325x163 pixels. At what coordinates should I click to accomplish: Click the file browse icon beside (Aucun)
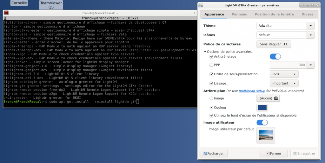(x=276, y=98)
